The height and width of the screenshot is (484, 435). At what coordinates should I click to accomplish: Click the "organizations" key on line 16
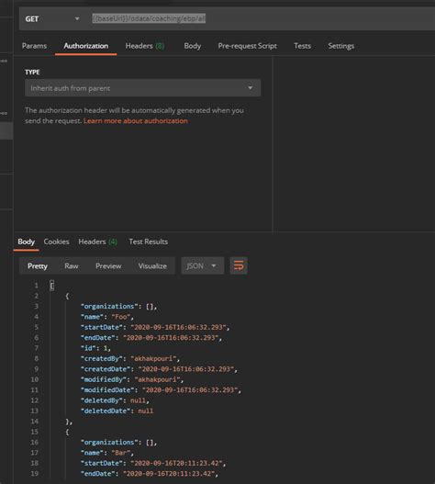click(x=109, y=443)
